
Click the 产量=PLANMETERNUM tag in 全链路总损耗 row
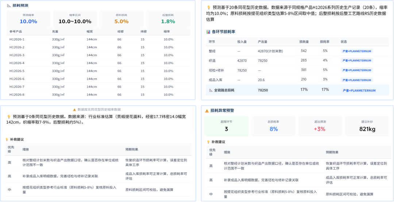tap(359, 90)
